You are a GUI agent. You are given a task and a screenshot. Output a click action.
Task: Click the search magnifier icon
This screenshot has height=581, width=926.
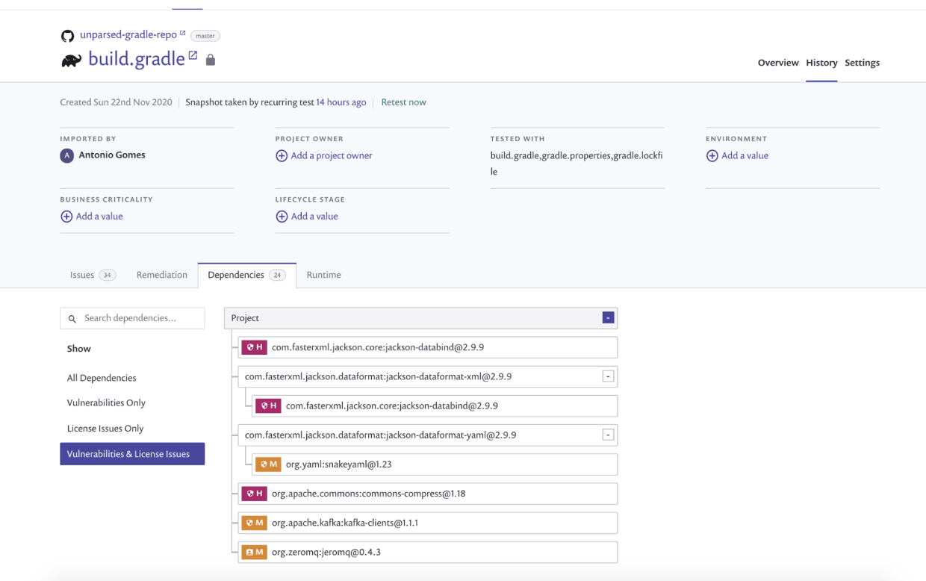click(x=72, y=319)
